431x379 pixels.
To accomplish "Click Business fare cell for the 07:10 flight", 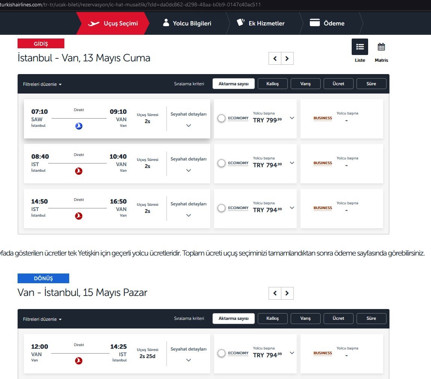I will tap(342, 119).
